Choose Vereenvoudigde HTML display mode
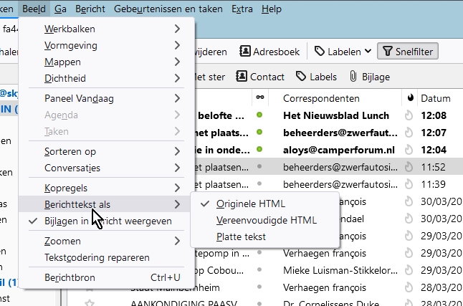 (x=266, y=220)
